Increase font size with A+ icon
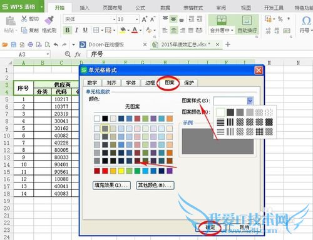This screenshot has width=313, height=240. (145, 19)
